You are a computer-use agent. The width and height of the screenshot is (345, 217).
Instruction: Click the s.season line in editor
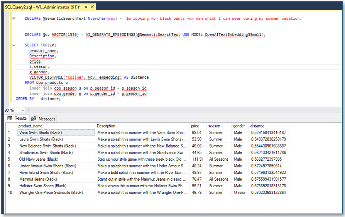tap(39, 66)
